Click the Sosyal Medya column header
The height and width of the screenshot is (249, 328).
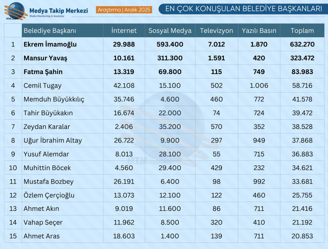tap(170, 31)
